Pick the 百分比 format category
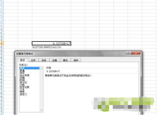 tap(24, 82)
